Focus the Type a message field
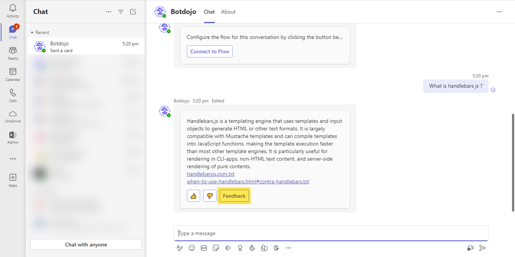This screenshot has width=515, height=257. coord(331,233)
